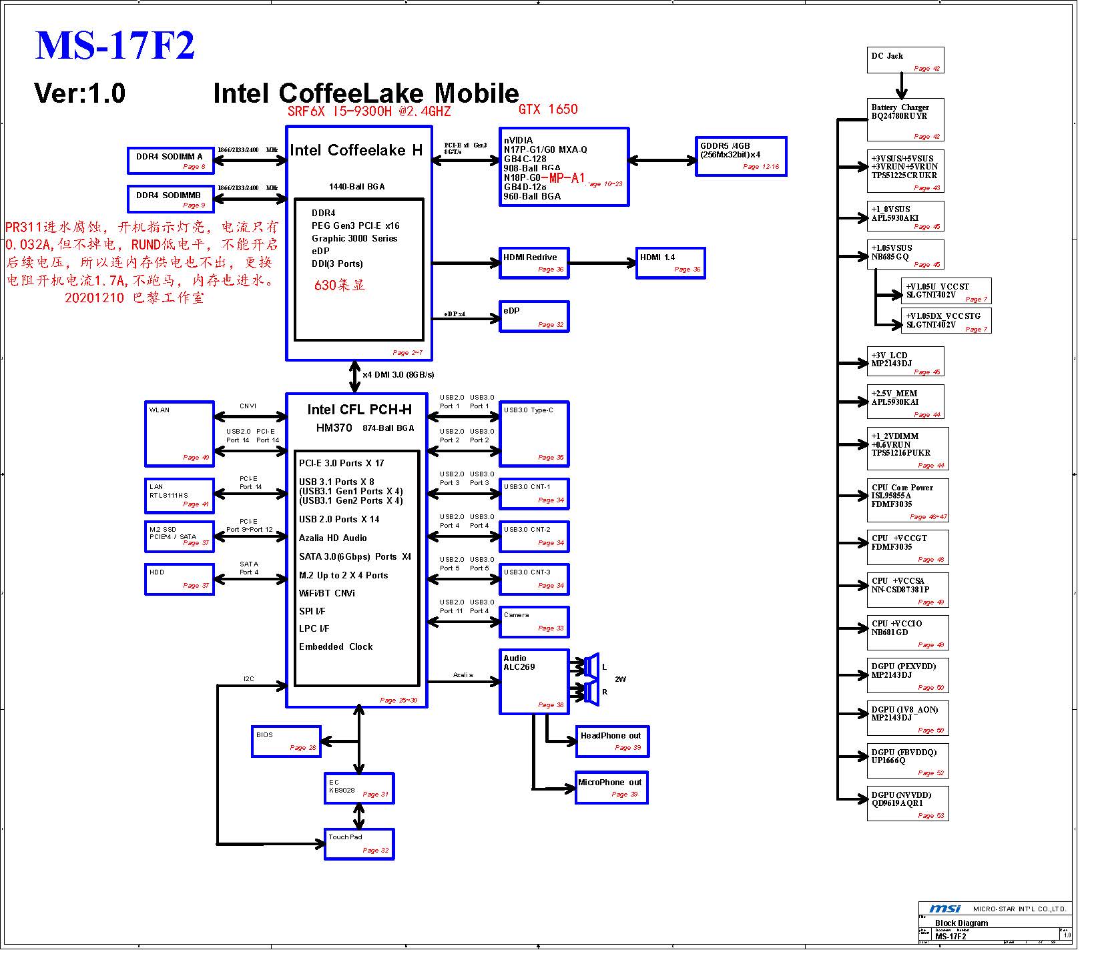Select the DGPU (NVVDD) QD9619AQR1 block
The width and height of the screenshot is (1098, 970).
(908, 804)
